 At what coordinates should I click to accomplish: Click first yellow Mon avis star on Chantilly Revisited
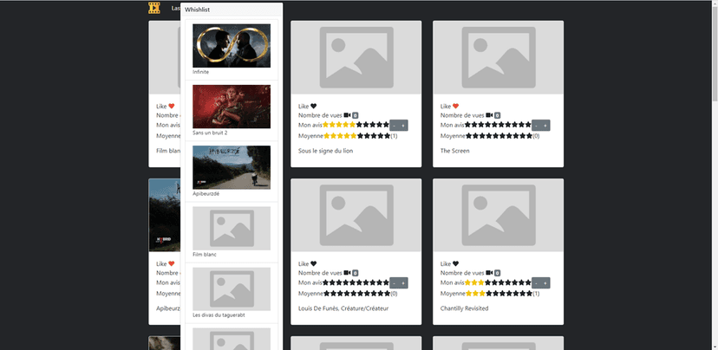(468, 282)
